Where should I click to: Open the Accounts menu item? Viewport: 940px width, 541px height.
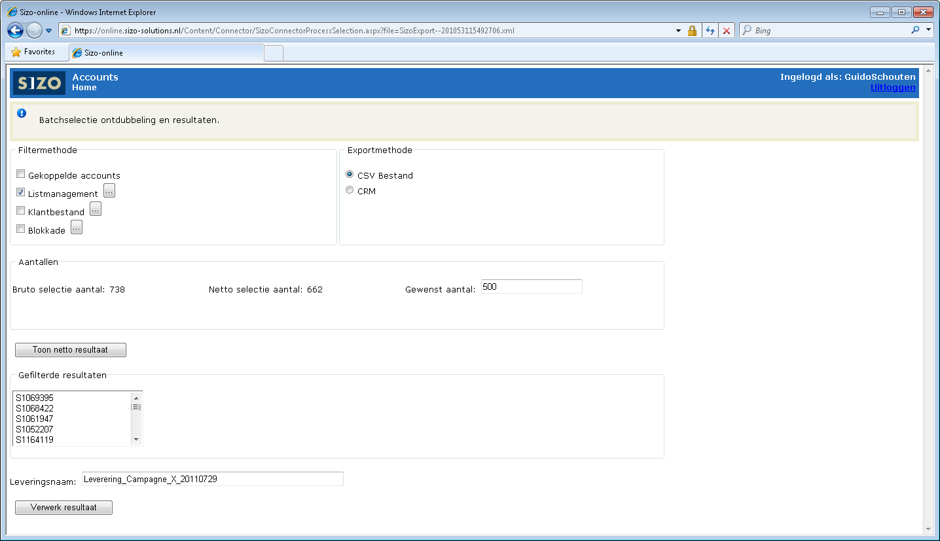[x=95, y=77]
